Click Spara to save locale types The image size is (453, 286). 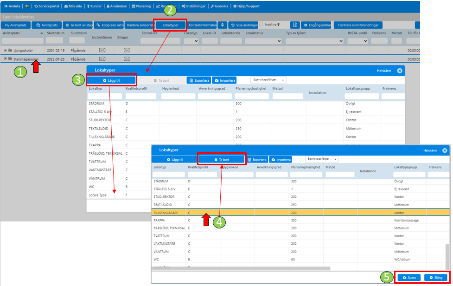tap(408, 277)
